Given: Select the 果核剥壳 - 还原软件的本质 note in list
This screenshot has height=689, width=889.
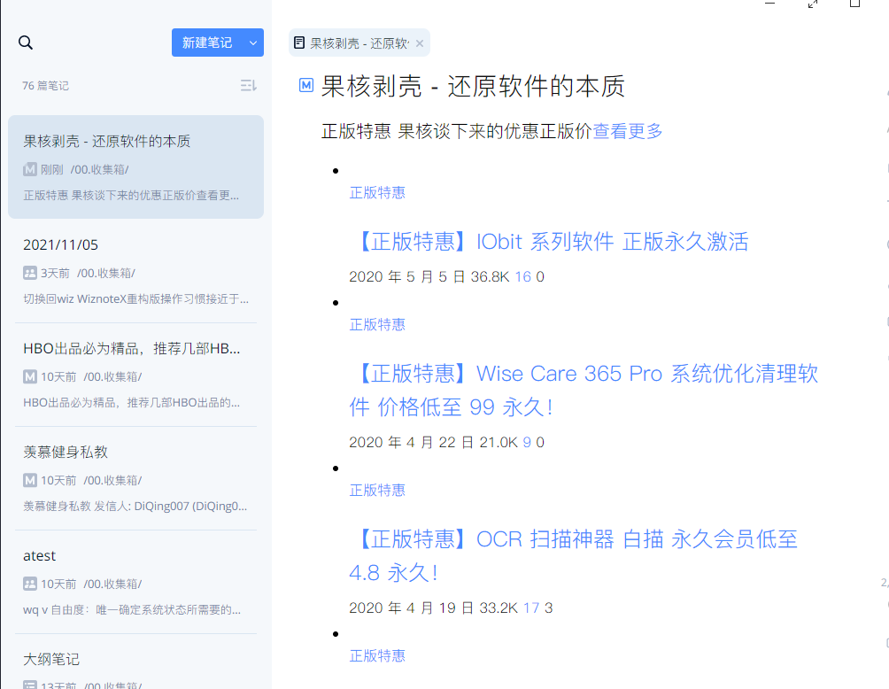Looking at the screenshot, I should click(x=136, y=166).
